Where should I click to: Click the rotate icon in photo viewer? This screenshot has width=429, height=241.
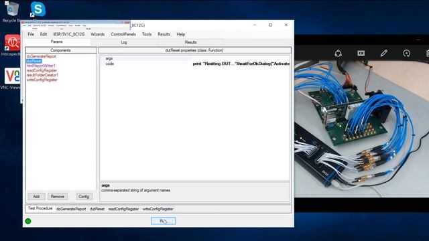(406, 53)
